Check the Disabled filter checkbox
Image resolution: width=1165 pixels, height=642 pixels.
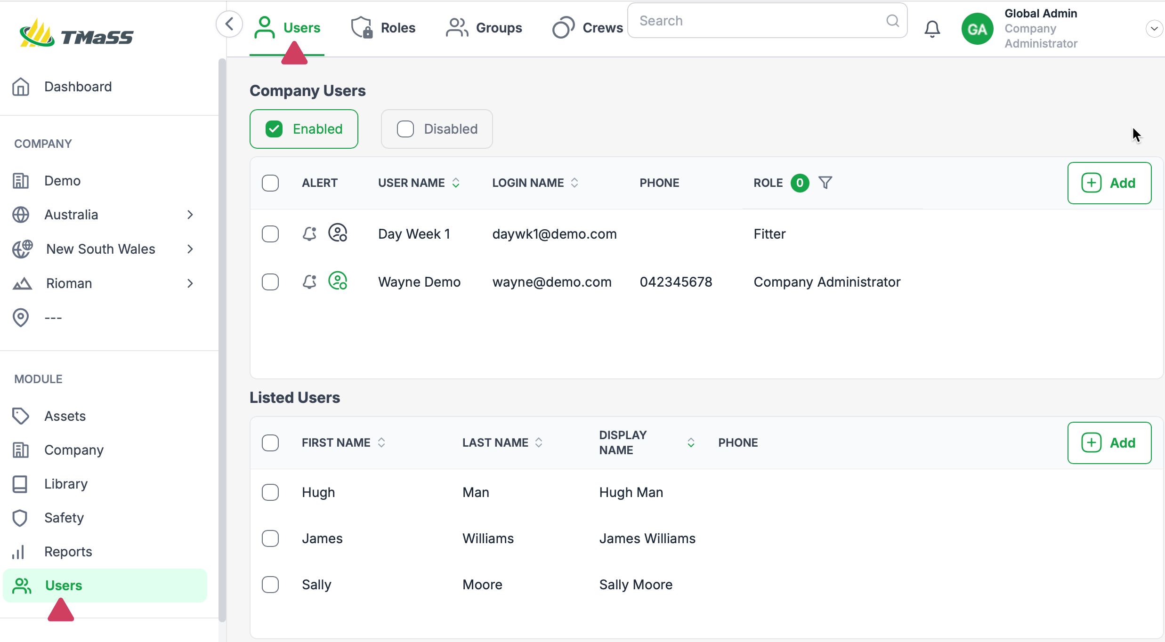[405, 129]
